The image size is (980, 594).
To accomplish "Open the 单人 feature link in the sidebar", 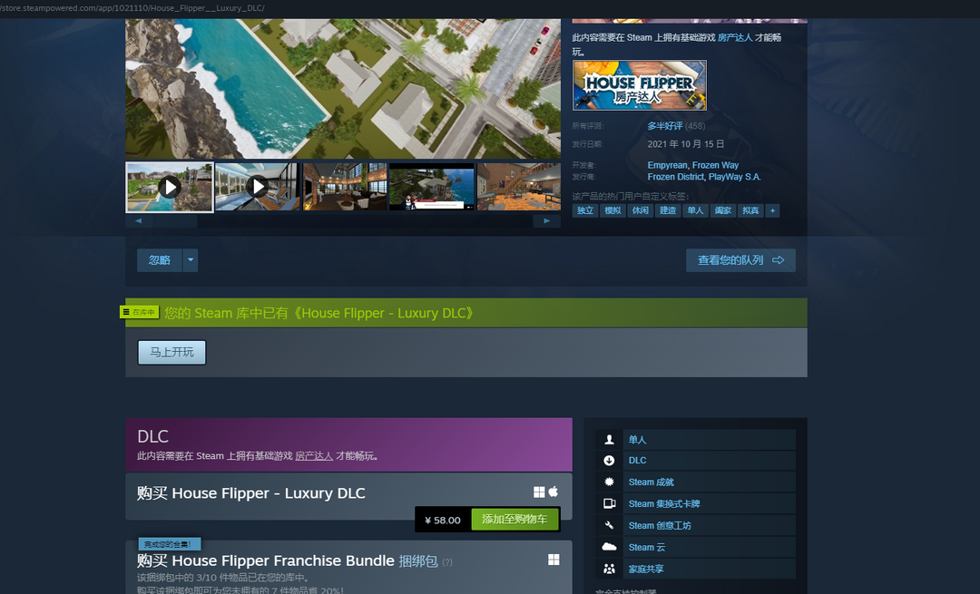I will pyautogui.click(x=638, y=440).
